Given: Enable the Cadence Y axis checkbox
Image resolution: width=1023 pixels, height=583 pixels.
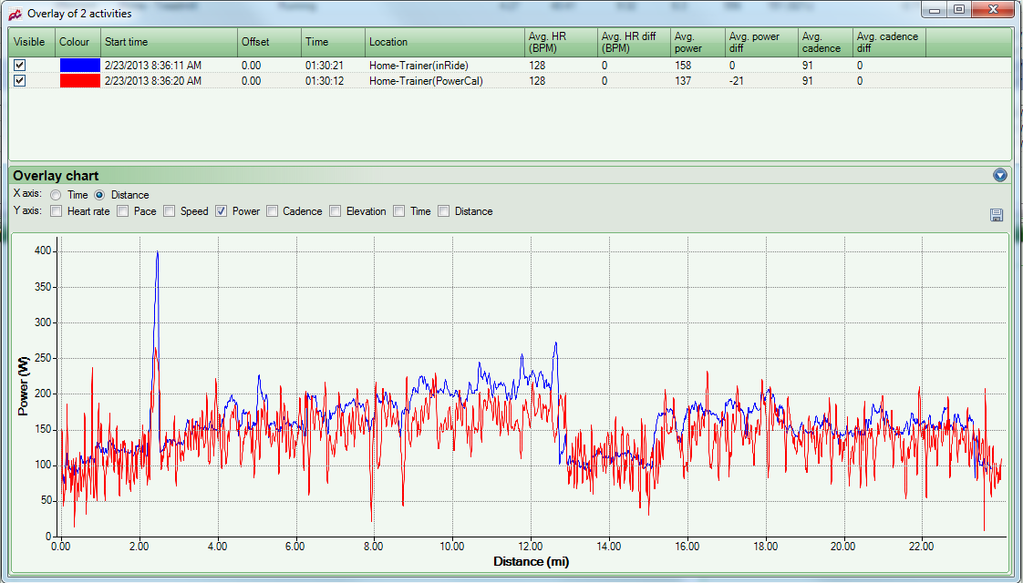Looking at the screenshot, I should [x=272, y=211].
